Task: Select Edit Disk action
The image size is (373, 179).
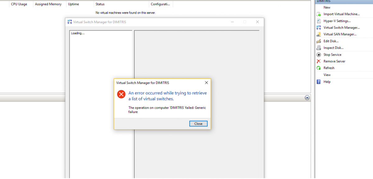Action: [x=331, y=41]
